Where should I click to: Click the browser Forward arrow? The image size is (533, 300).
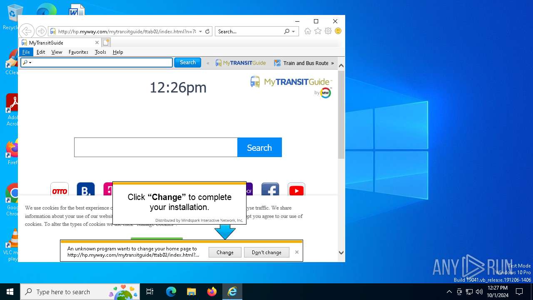(41, 31)
